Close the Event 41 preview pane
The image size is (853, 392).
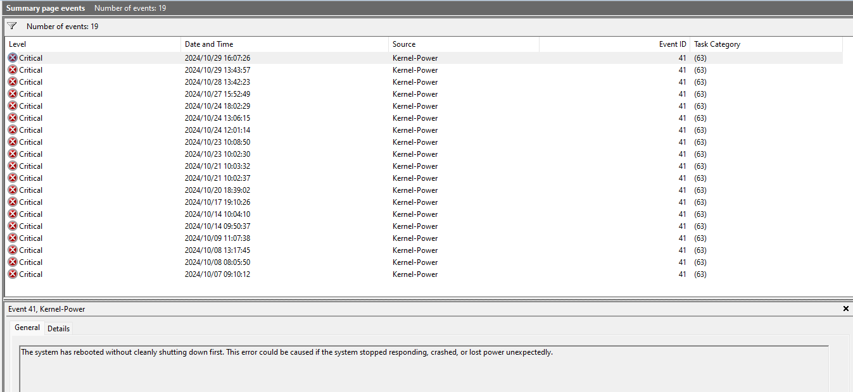[845, 309]
